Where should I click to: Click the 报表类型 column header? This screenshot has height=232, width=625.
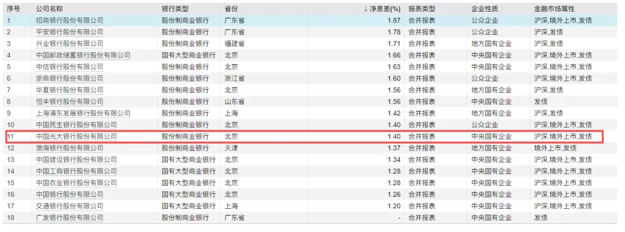coord(422,9)
